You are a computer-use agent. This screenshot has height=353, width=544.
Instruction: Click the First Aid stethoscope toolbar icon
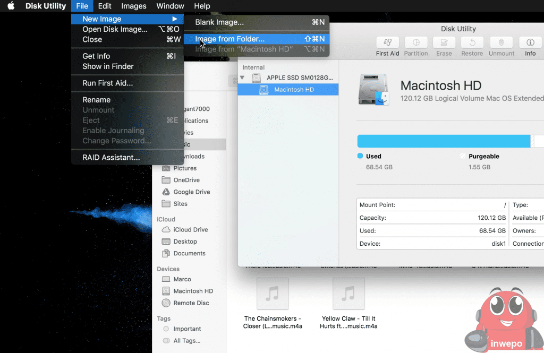pyautogui.click(x=387, y=42)
